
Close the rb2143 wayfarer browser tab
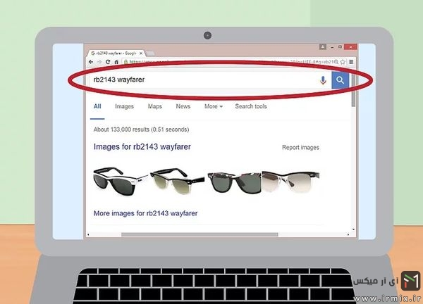pos(140,53)
